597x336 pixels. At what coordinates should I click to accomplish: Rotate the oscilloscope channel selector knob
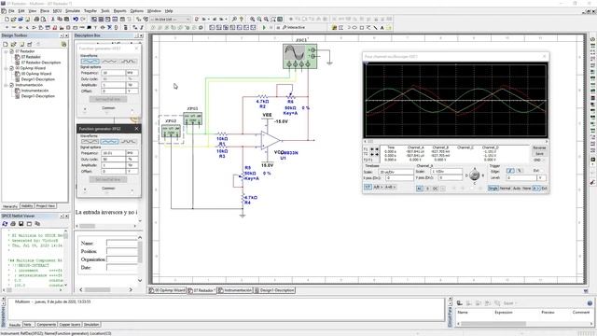click(475, 175)
